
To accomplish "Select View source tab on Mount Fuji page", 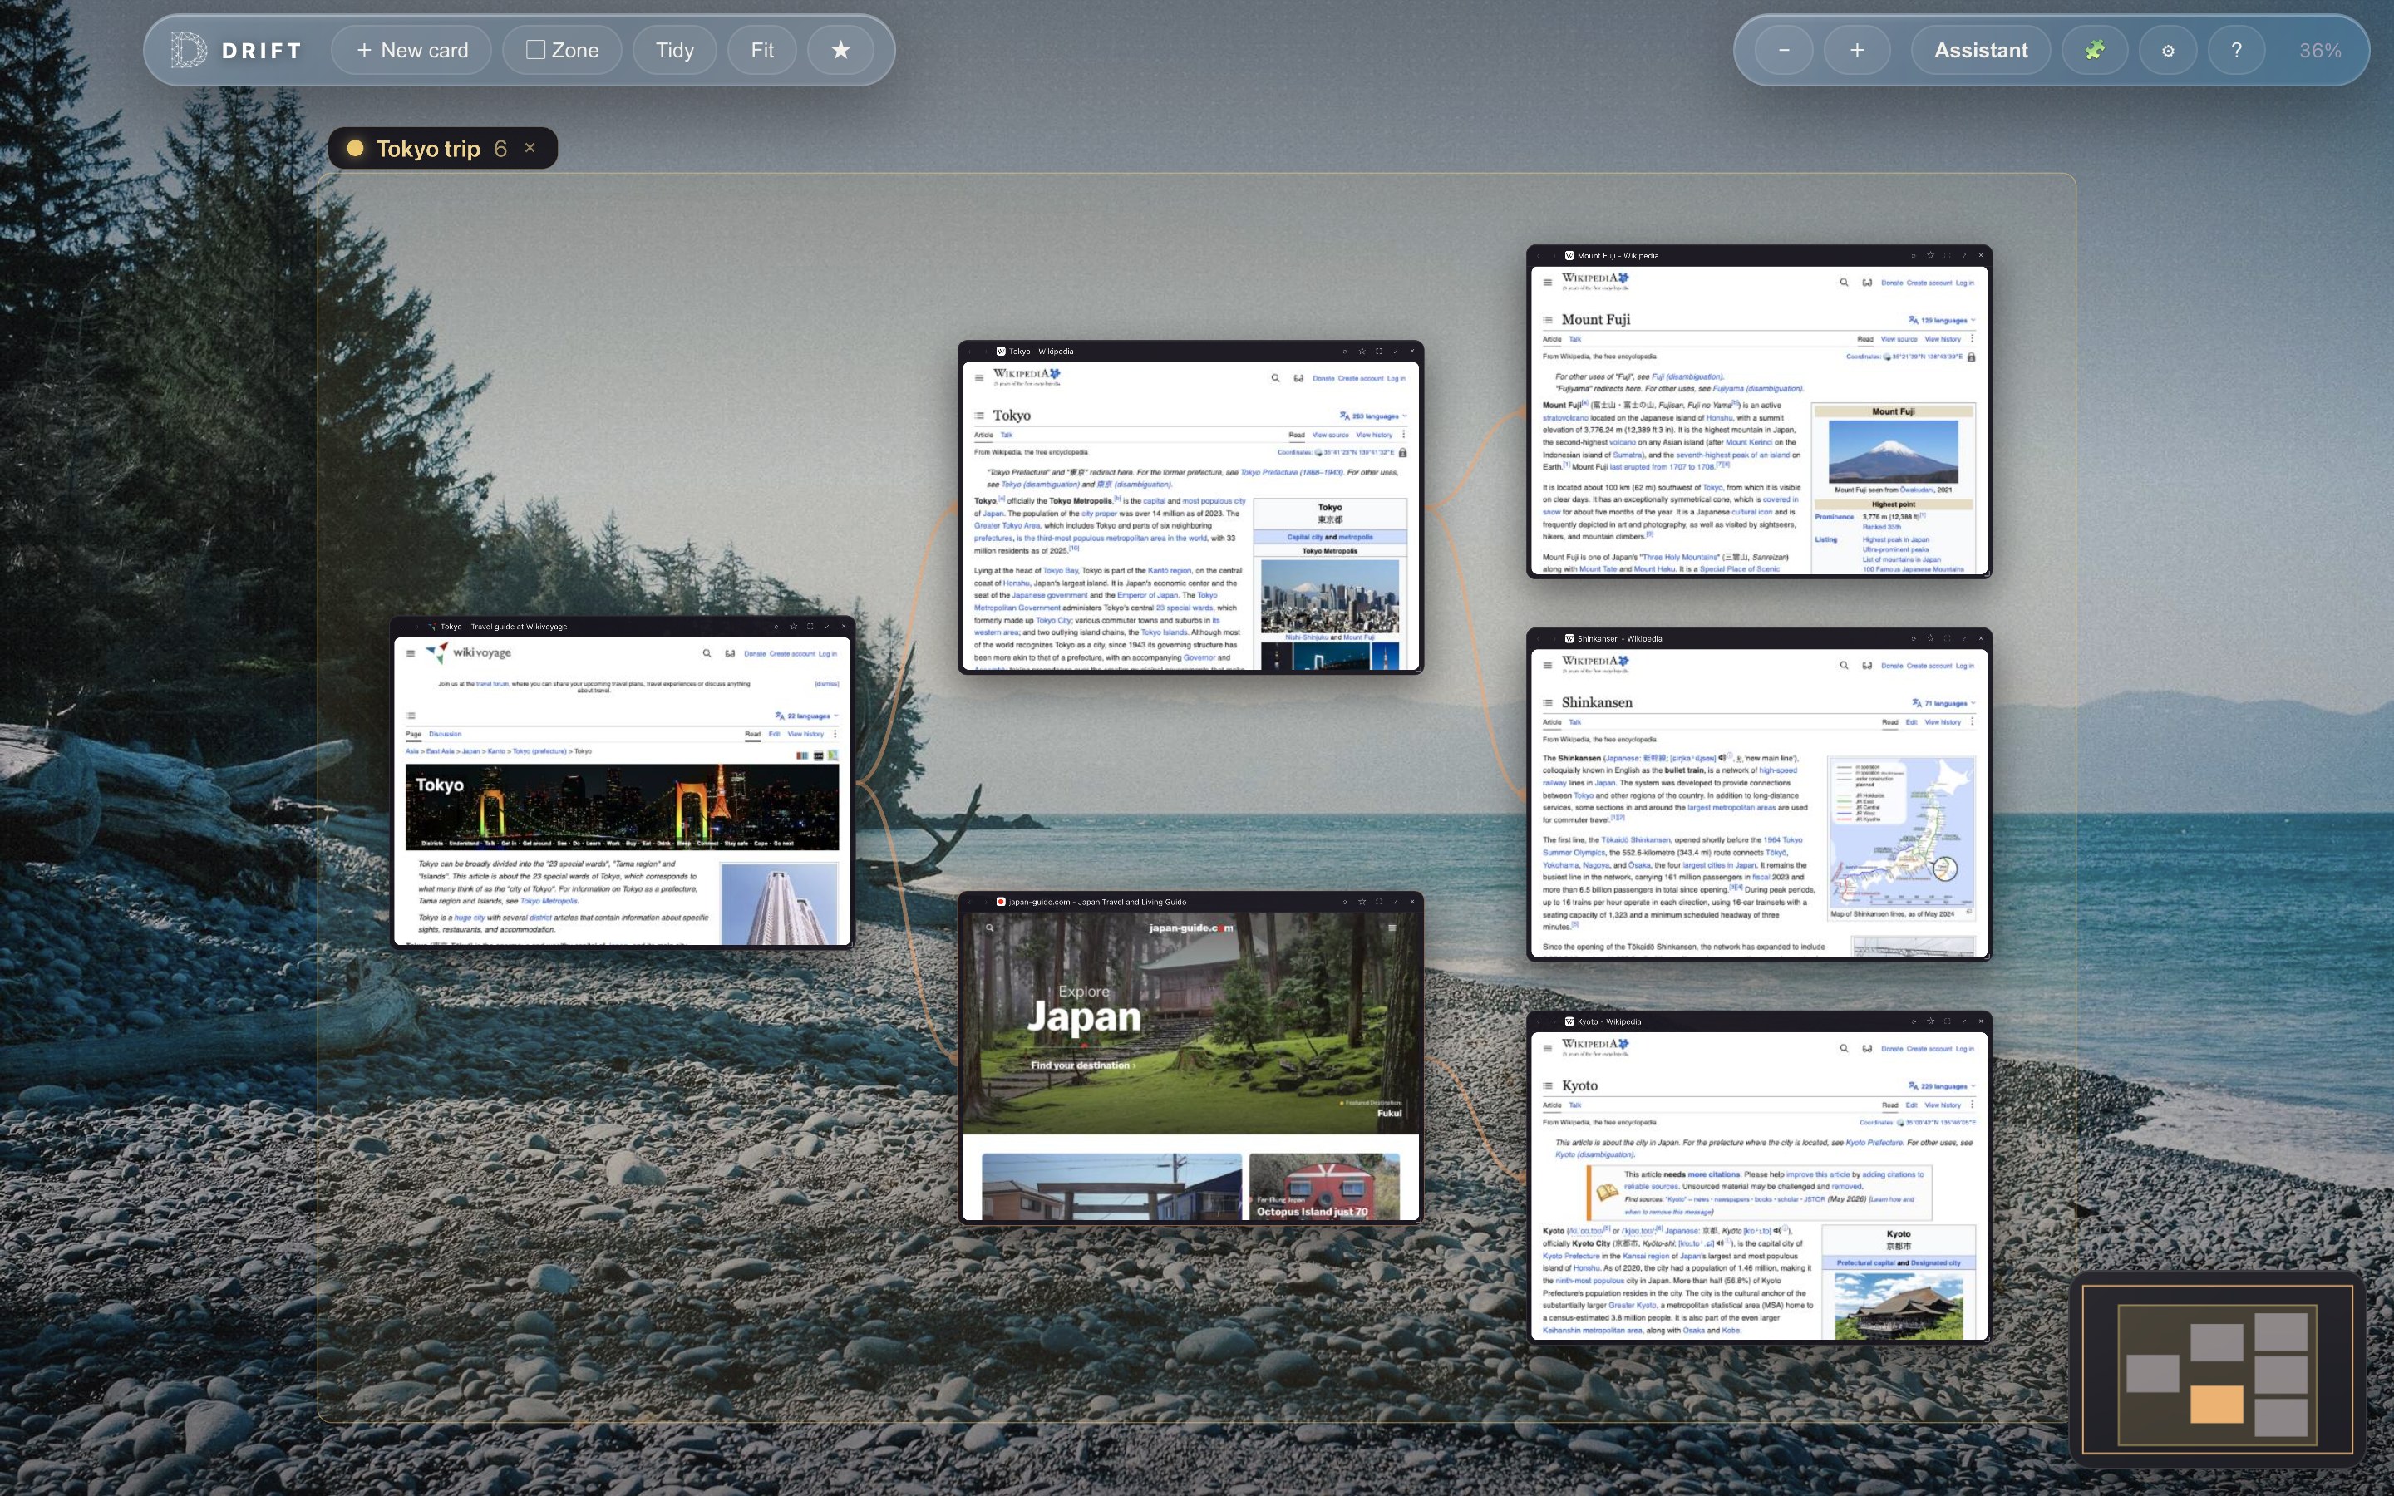I will [1899, 339].
